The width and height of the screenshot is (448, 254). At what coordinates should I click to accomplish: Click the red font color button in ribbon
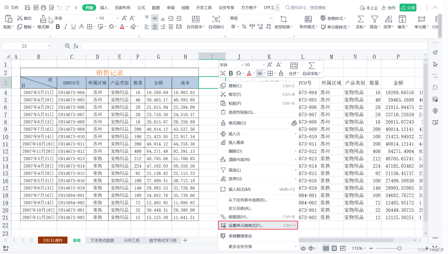tap(122, 27)
